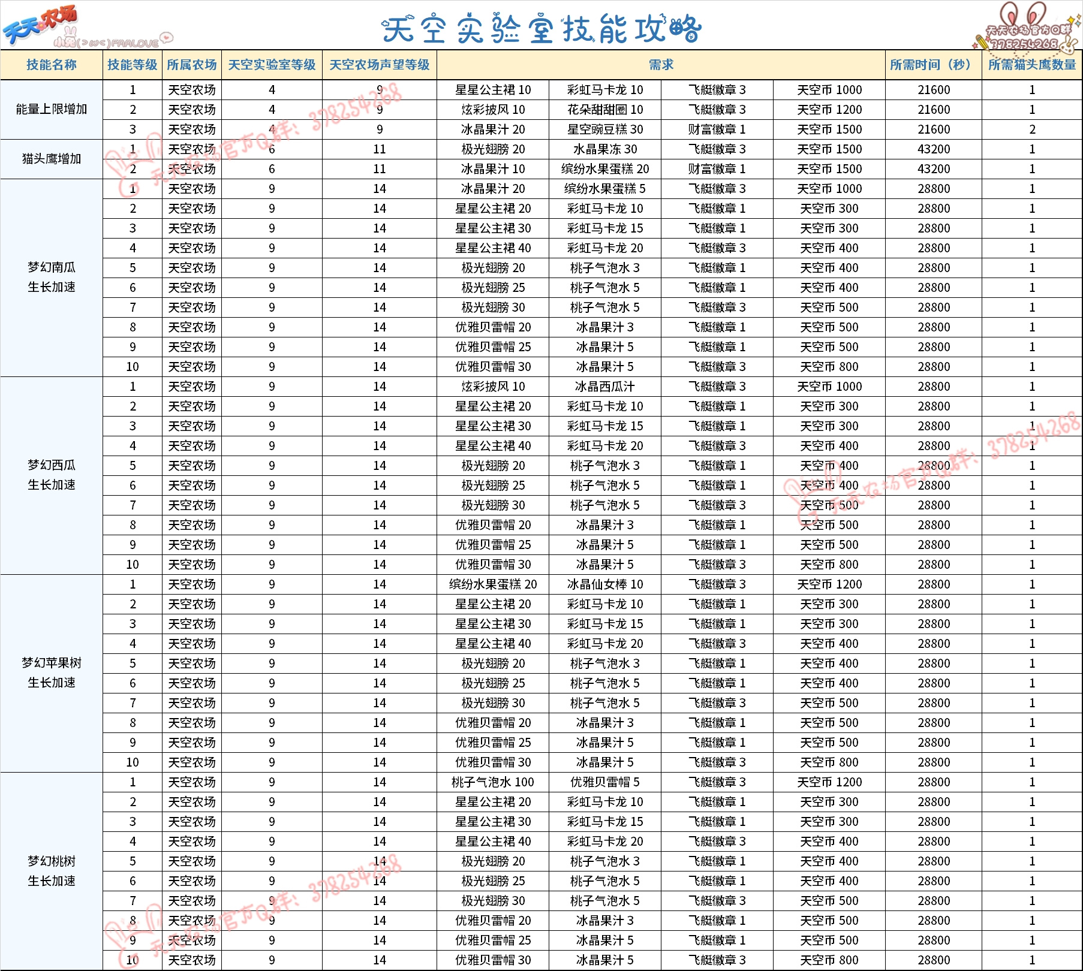Click the cell 星星公主裙 10
The width and height of the screenshot is (1083, 971).
[493, 90]
